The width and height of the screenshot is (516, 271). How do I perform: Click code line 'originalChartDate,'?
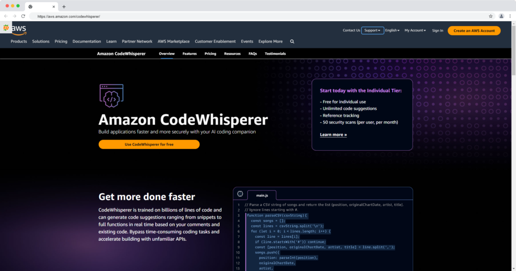tap(277, 263)
